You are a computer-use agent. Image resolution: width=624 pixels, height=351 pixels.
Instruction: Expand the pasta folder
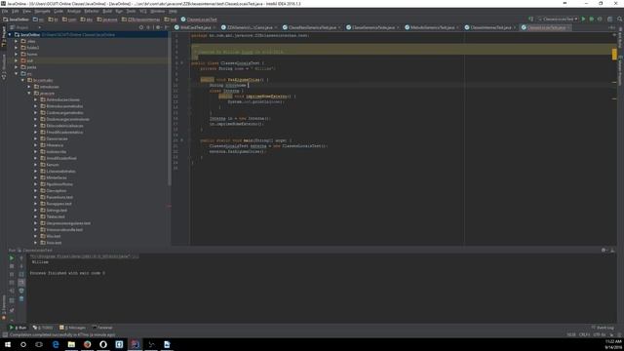(17, 67)
